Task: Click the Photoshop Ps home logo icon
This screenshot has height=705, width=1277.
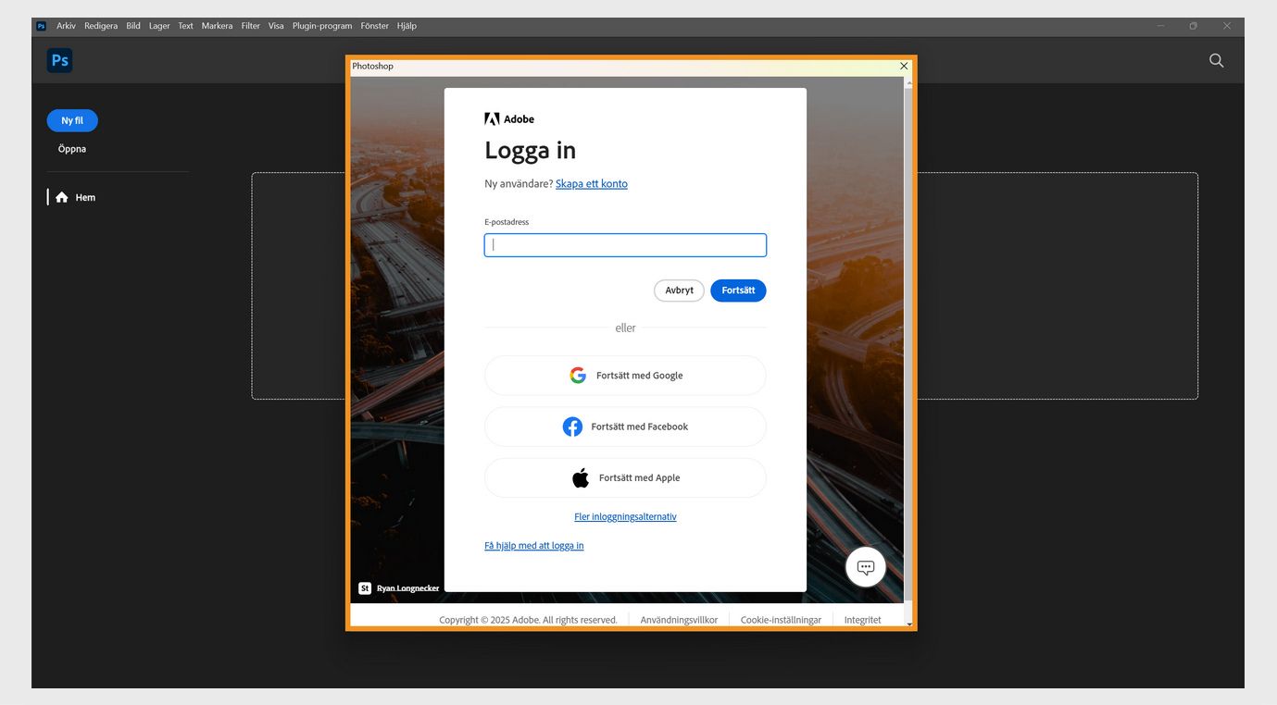Action: click(59, 61)
